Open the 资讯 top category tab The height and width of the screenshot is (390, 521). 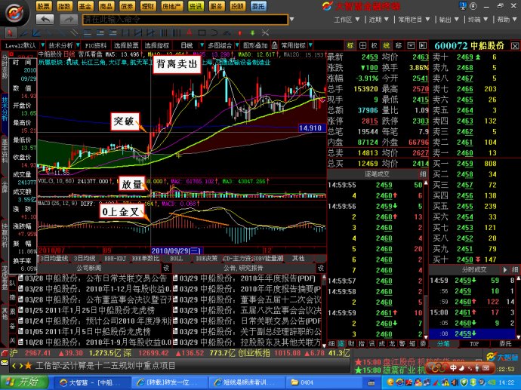click(196, 6)
